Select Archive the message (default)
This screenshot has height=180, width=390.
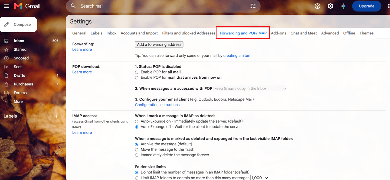click(137, 144)
